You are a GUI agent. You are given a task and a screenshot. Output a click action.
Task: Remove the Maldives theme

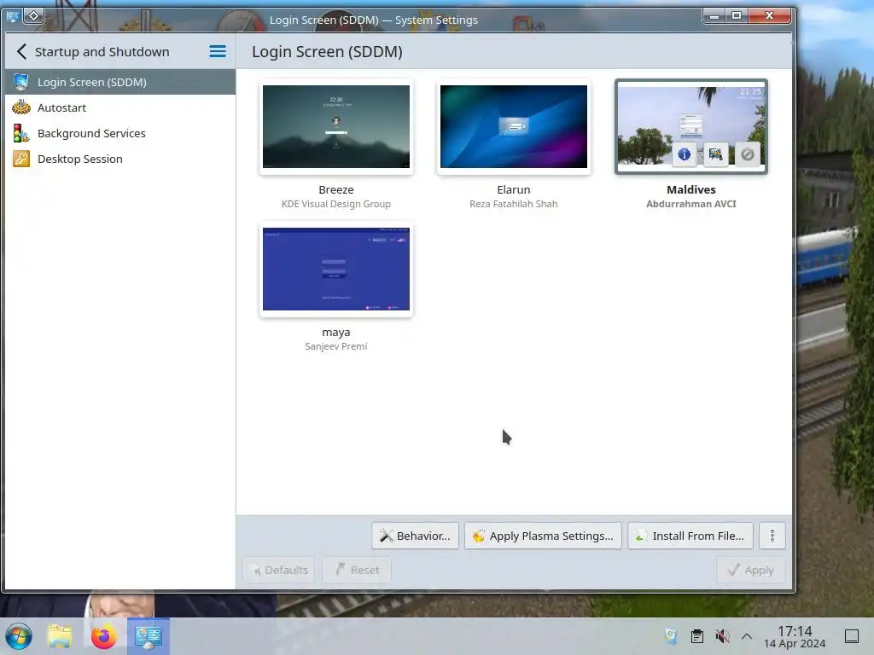pyautogui.click(x=748, y=154)
